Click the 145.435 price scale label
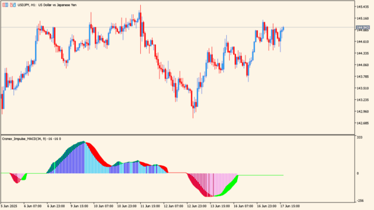 [362, 7]
